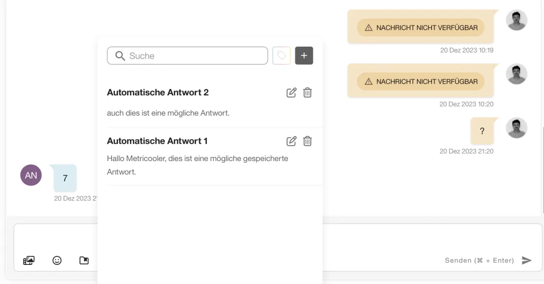The image size is (544, 284).
Task: Delete Automatische Antwort 2 with trash icon
Action: (x=307, y=93)
